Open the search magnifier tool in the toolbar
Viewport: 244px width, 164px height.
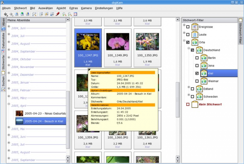(34, 14)
